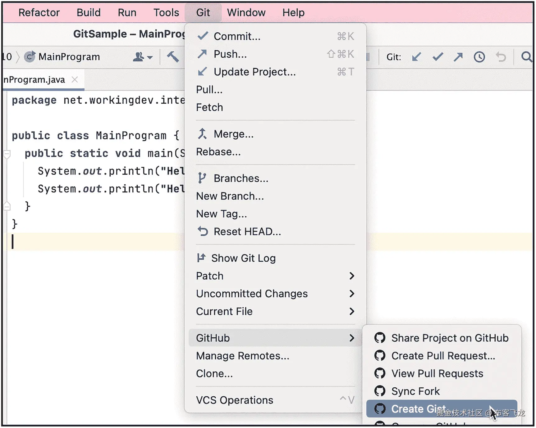Click the build hammer icon
The height and width of the screenshot is (428, 536).
(x=172, y=57)
